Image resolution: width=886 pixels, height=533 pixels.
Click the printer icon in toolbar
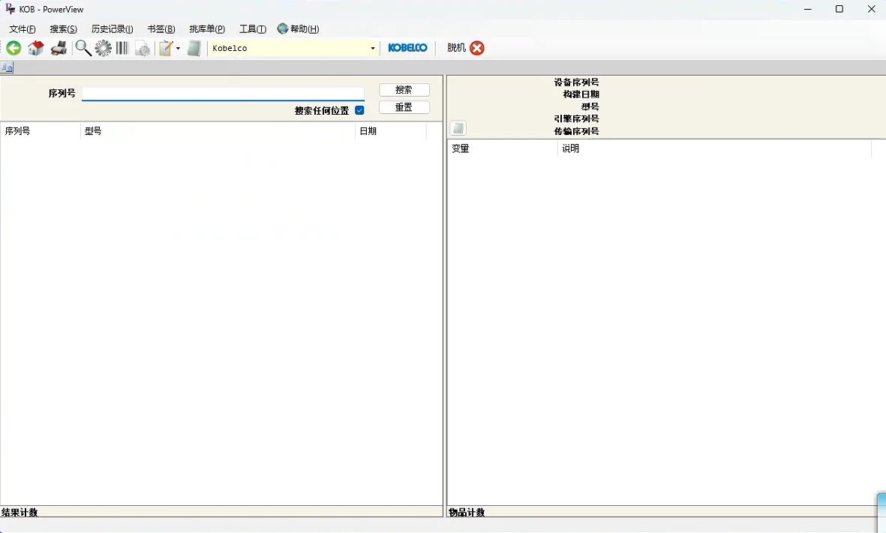pos(59,48)
